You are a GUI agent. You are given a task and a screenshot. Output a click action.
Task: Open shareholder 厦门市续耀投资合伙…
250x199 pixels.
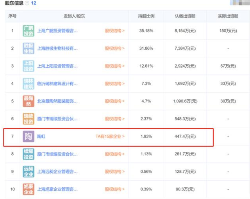[57, 154]
